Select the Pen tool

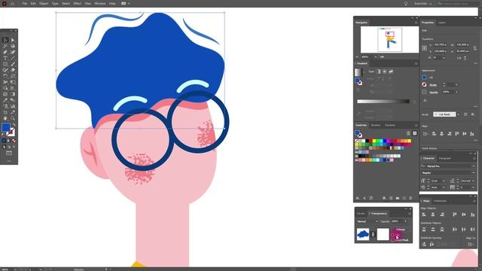tap(5, 52)
